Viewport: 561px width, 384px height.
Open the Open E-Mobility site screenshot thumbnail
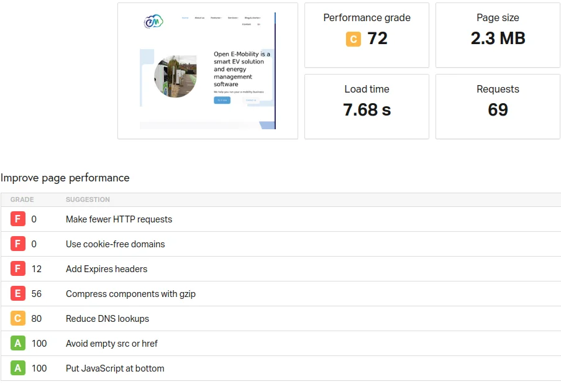click(x=208, y=71)
